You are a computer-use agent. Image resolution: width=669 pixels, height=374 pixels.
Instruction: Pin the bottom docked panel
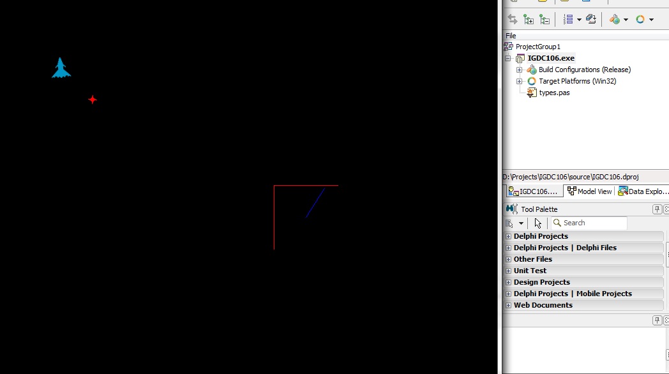pyautogui.click(x=657, y=320)
